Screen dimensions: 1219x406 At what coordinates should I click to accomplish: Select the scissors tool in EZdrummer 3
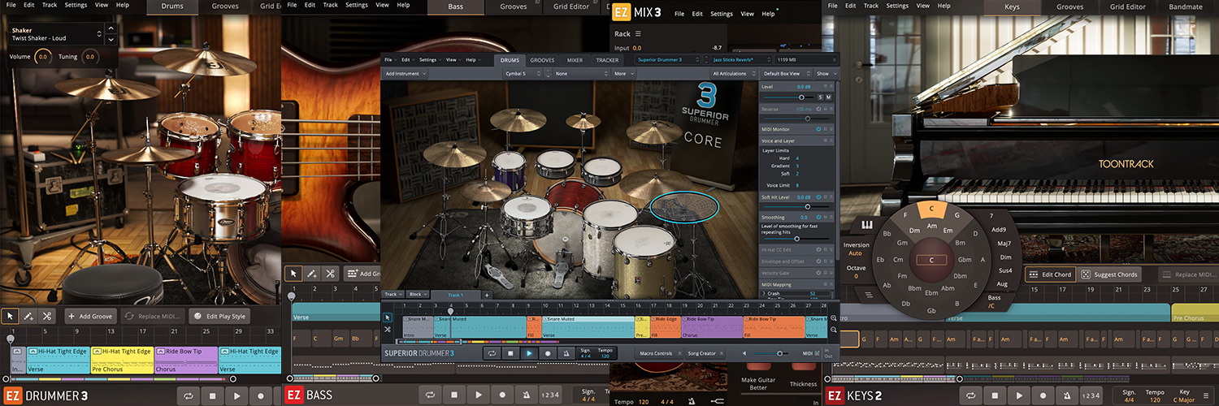pos(47,316)
